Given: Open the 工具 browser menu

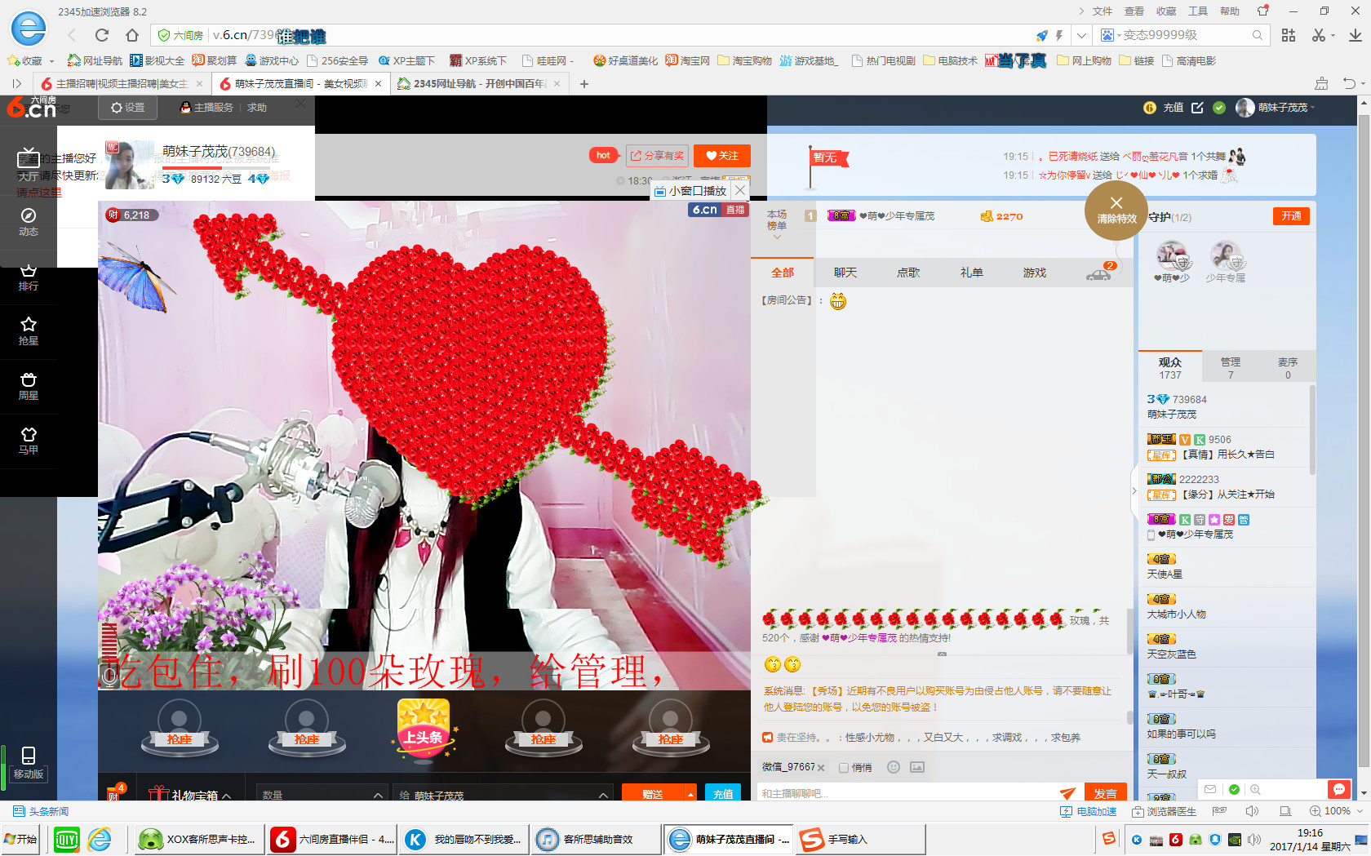Looking at the screenshot, I should click(x=1198, y=11).
